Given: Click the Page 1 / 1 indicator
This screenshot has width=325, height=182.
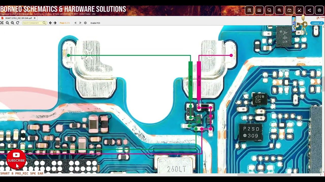Looking at the screenshot, I should tap(64, 23).
